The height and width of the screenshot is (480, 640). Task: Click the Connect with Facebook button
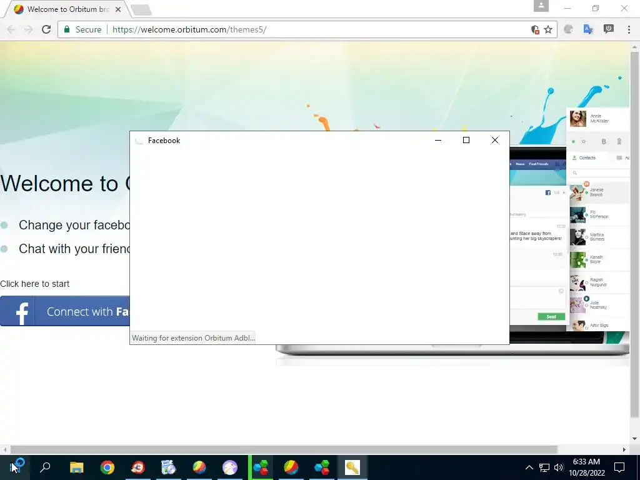pos(65,311)
